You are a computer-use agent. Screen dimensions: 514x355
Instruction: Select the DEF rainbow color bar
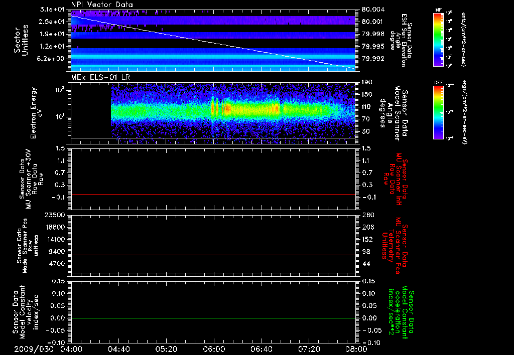tap(438, 112)
